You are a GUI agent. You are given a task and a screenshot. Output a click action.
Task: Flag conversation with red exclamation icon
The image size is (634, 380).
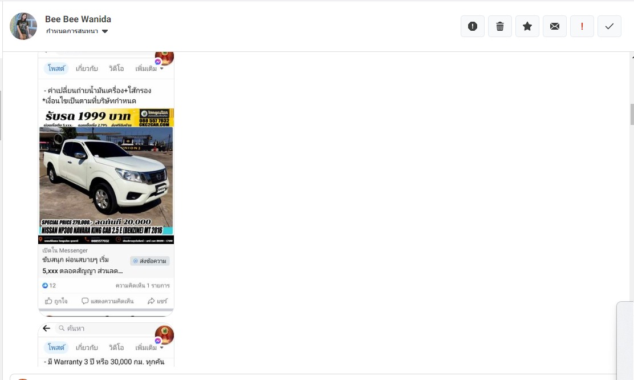582,26
